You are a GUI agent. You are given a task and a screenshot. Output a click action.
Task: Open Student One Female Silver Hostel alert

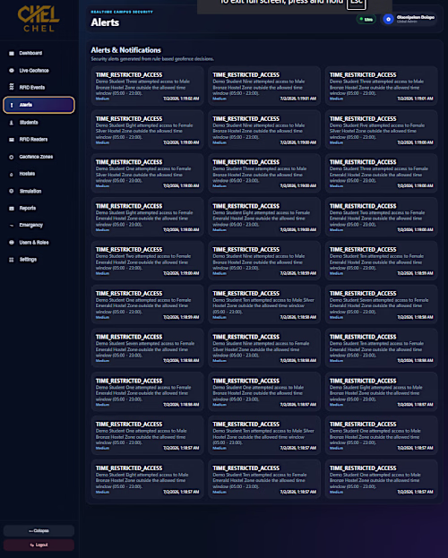pyautogui.click(x=148, y=173)
